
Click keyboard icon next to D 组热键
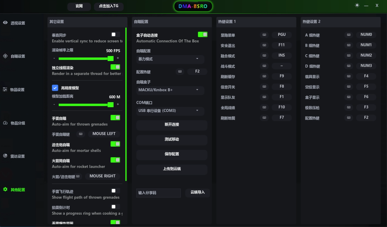click(x=349, y=66)
